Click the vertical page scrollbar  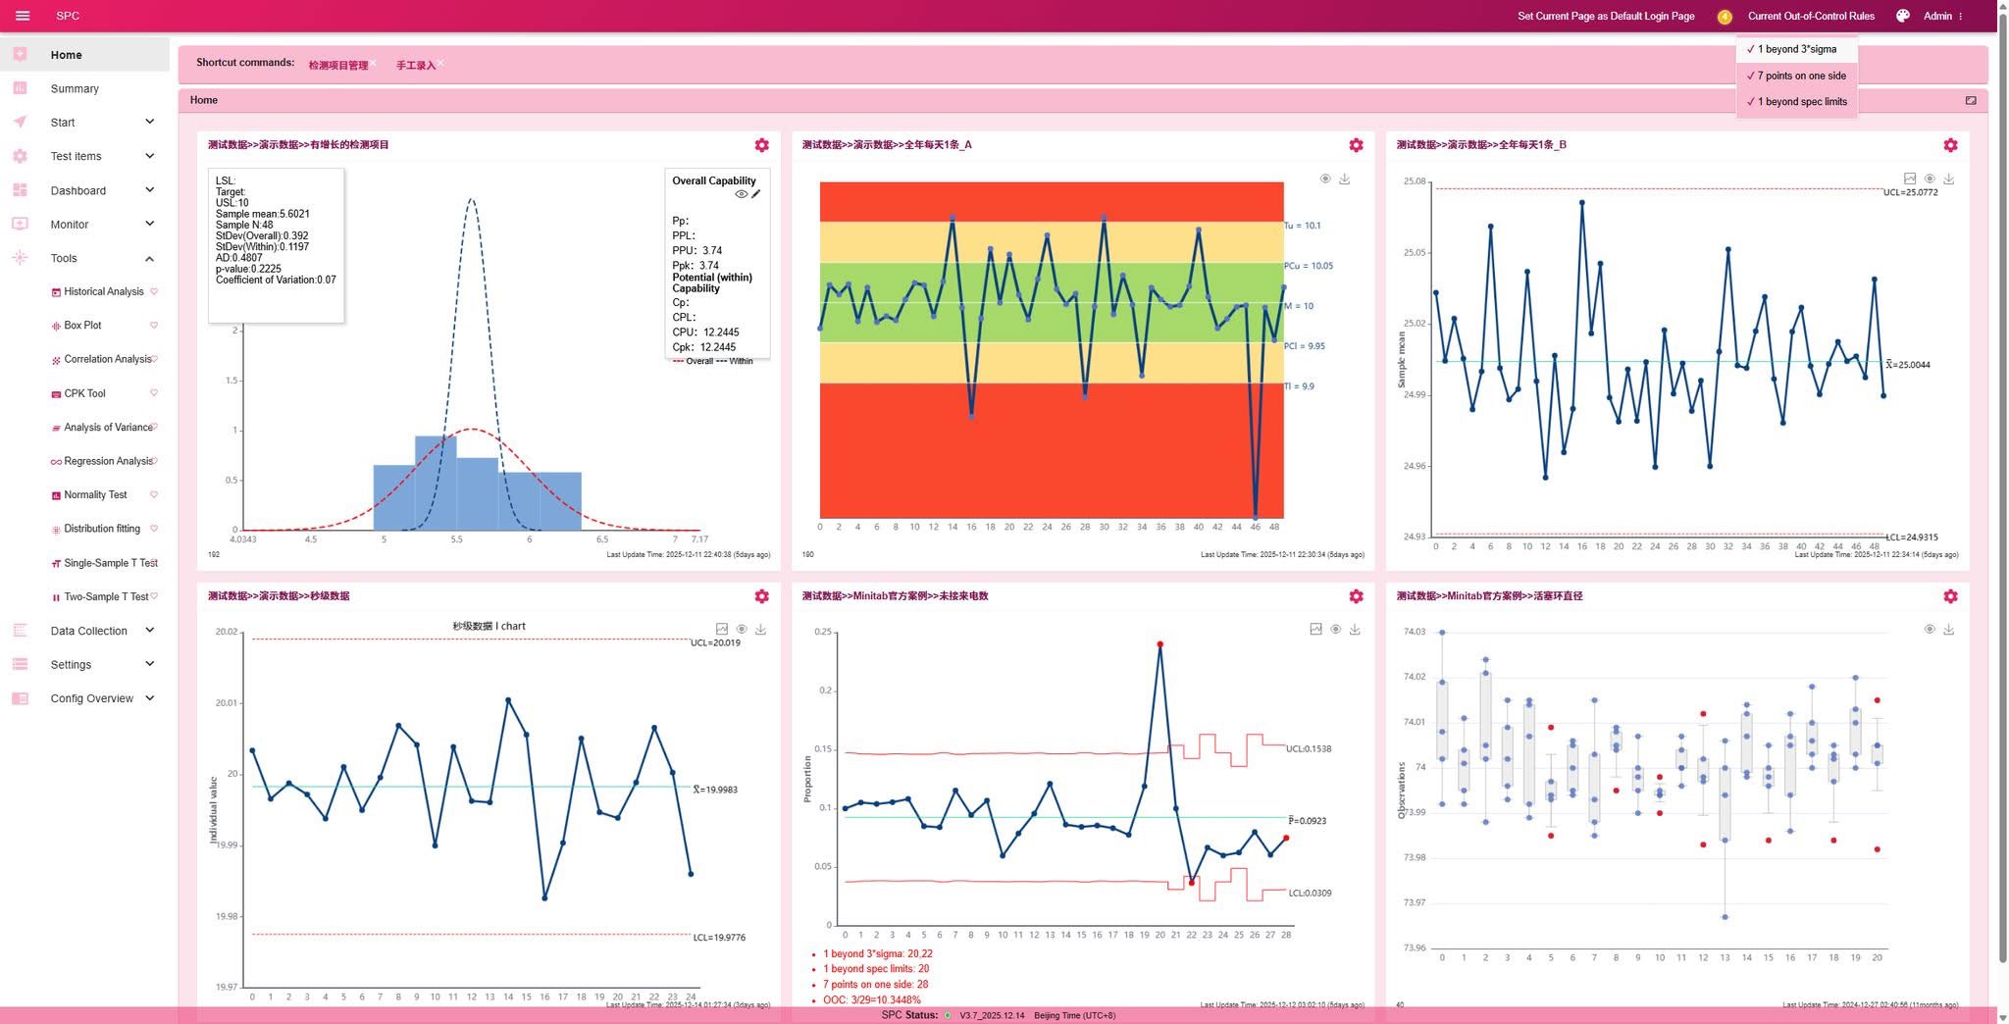(x=2002, y=490)
